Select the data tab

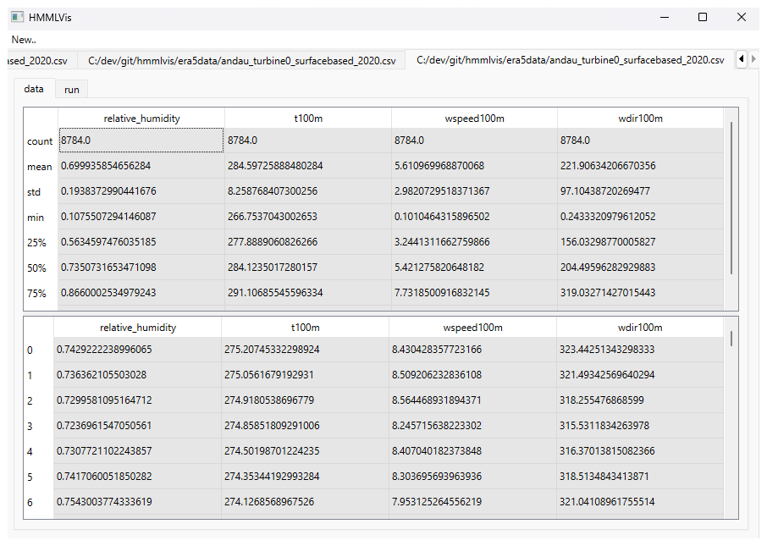pos(34,89)
